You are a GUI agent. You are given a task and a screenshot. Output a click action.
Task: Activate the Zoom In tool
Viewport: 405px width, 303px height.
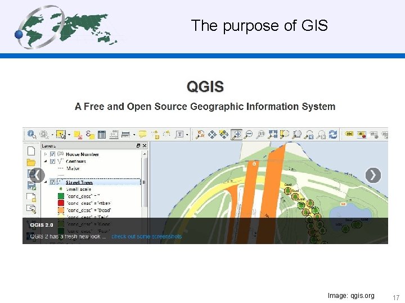[236, 135]
